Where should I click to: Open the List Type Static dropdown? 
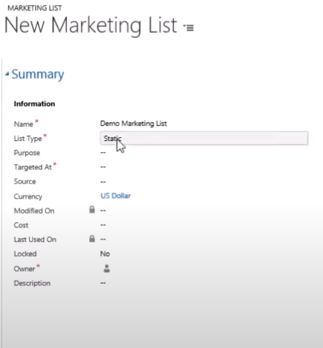[204, 138]
